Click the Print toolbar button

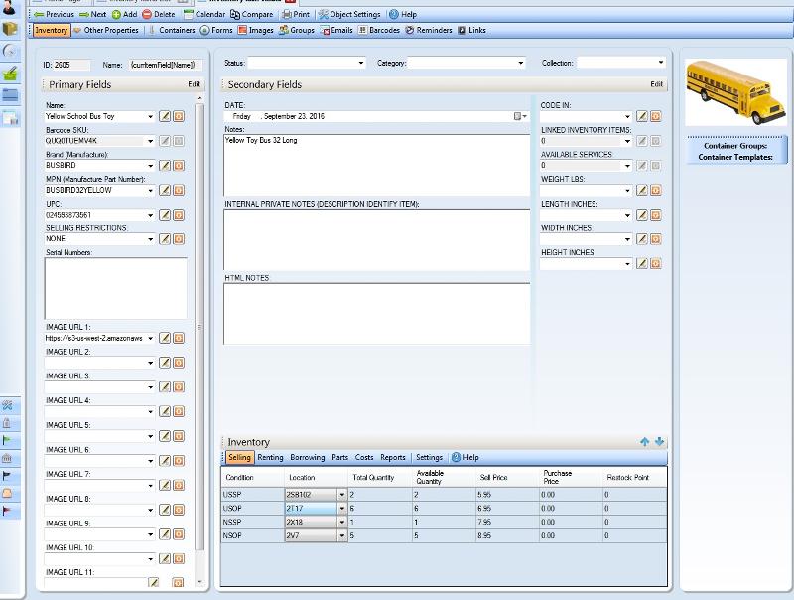[x=296, y=15]
